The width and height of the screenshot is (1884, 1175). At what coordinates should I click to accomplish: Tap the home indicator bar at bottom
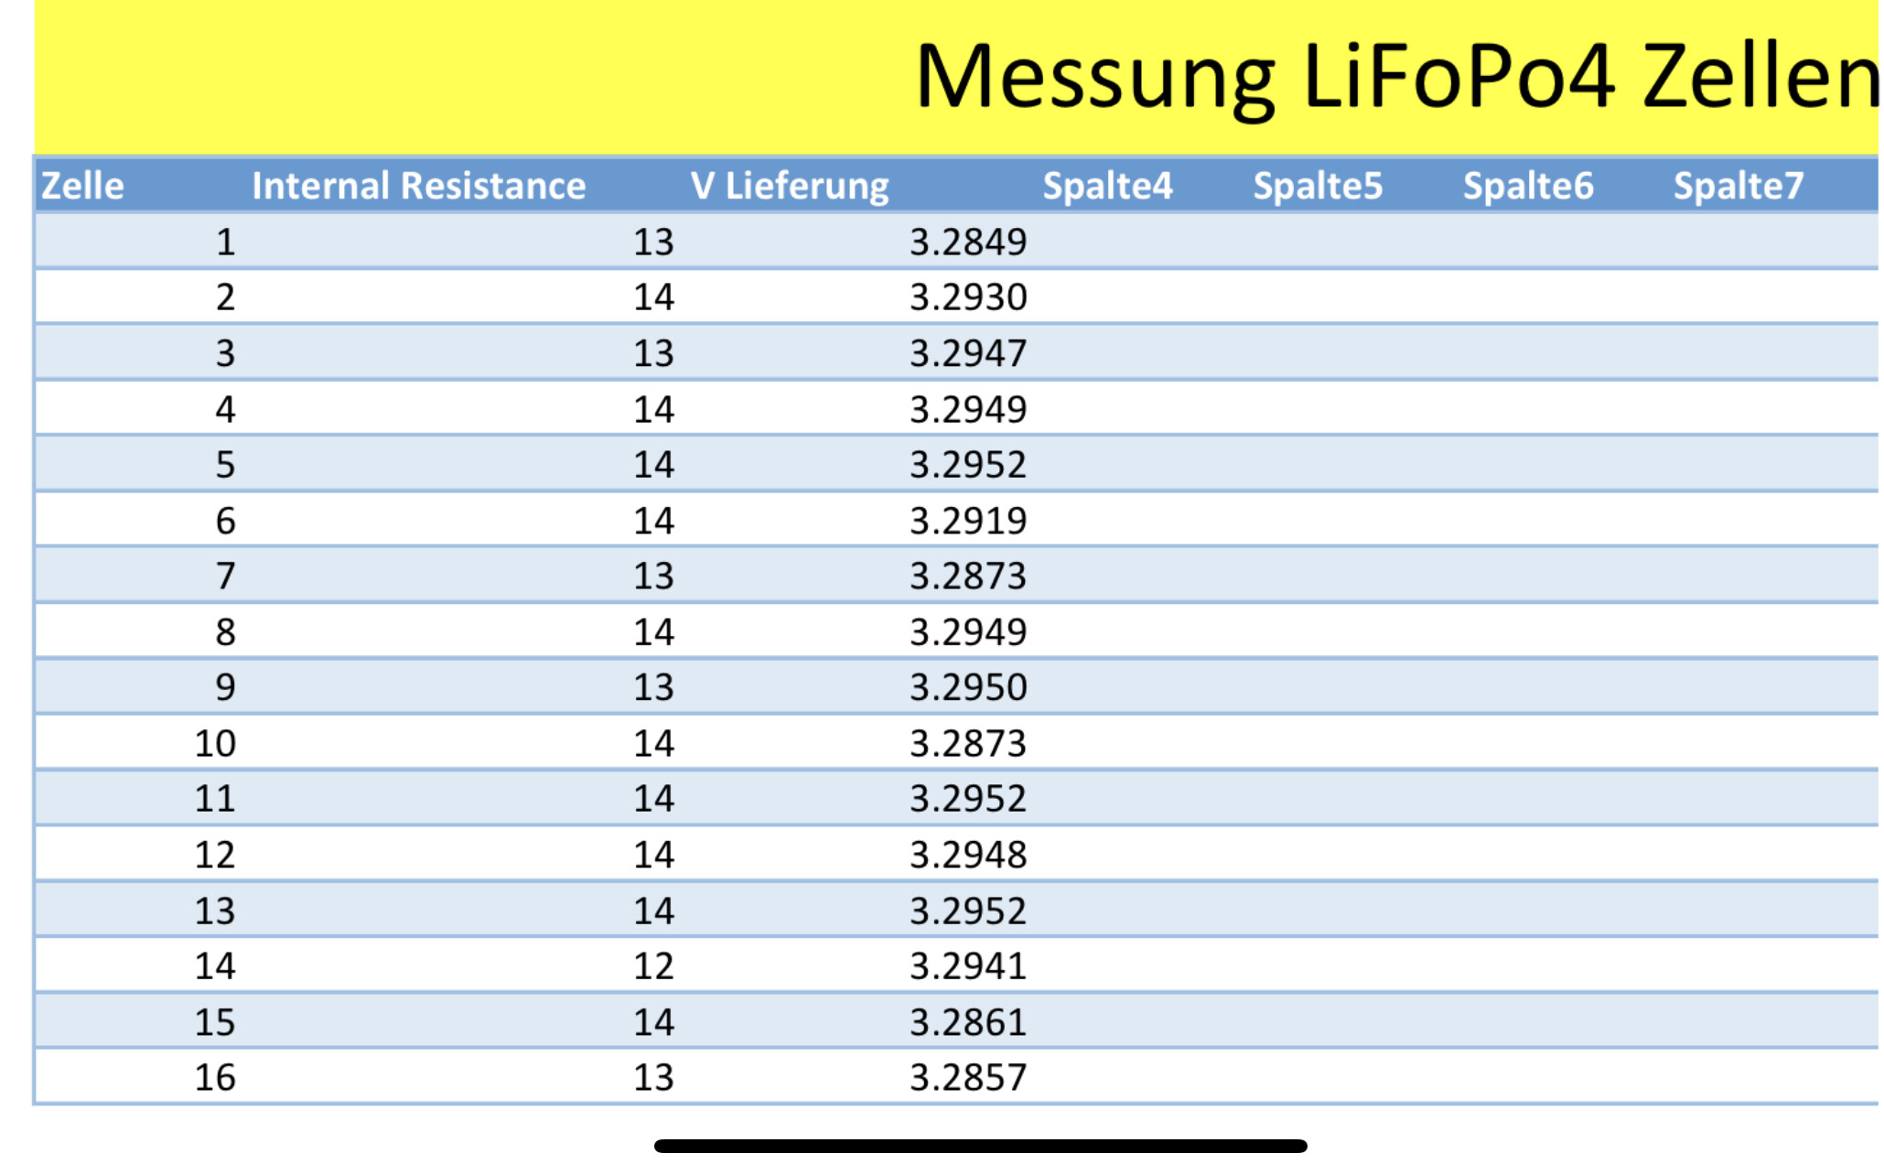click(x=980, y=1146)
